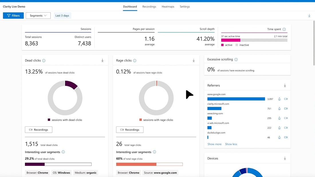The height and width of the screenshot is (177, 315).
Task: Click Show more in Referrers
Action: coord(214,144)
